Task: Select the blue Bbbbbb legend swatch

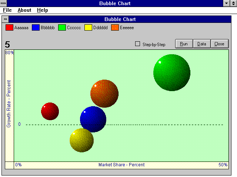Action: (36, 28)
